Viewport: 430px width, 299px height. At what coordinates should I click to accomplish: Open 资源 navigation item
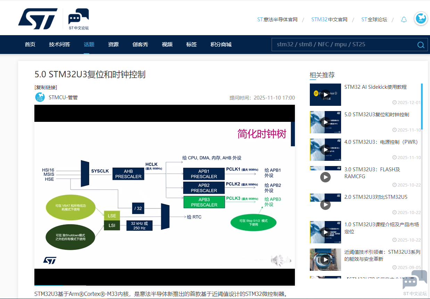pyautogui.click(x=113, y=45)
